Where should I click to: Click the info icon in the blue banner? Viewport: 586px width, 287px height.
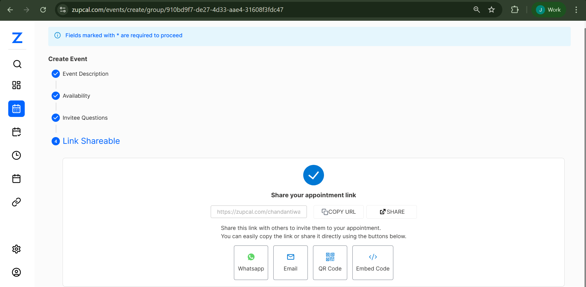tap(57, 35)
